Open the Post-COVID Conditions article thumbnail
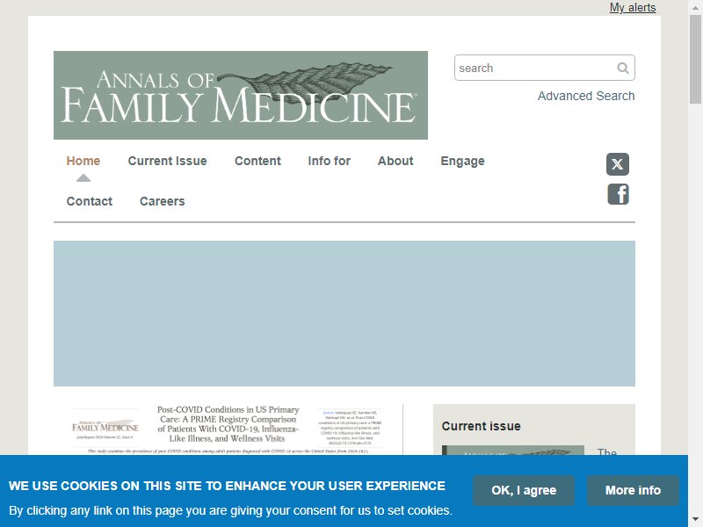 pos(228,430)
